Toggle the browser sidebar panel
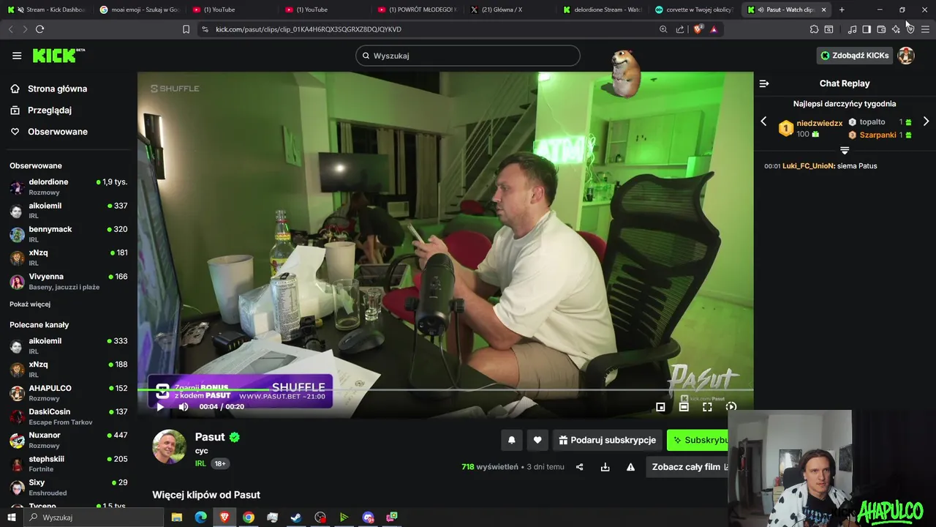This screenshot has height=527, width=936. click(867, 29)
